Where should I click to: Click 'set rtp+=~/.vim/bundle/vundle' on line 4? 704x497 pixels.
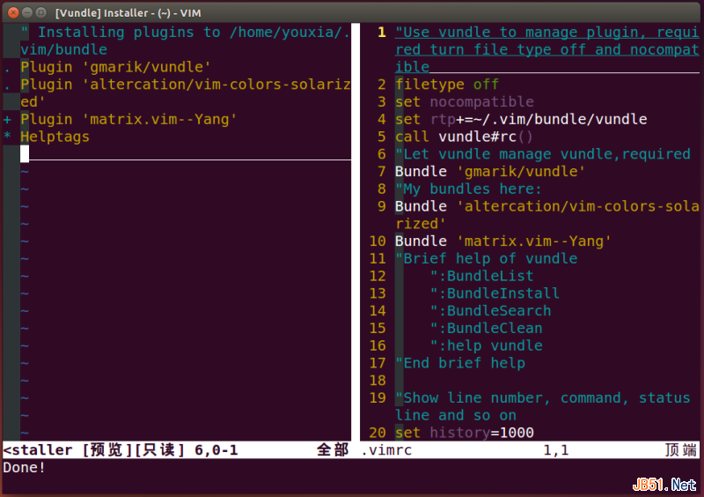[x=521, y=119]
